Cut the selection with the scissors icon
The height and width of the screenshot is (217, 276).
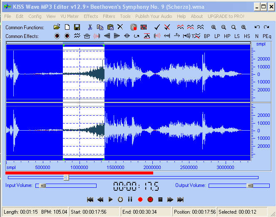(x=90, y=27)
